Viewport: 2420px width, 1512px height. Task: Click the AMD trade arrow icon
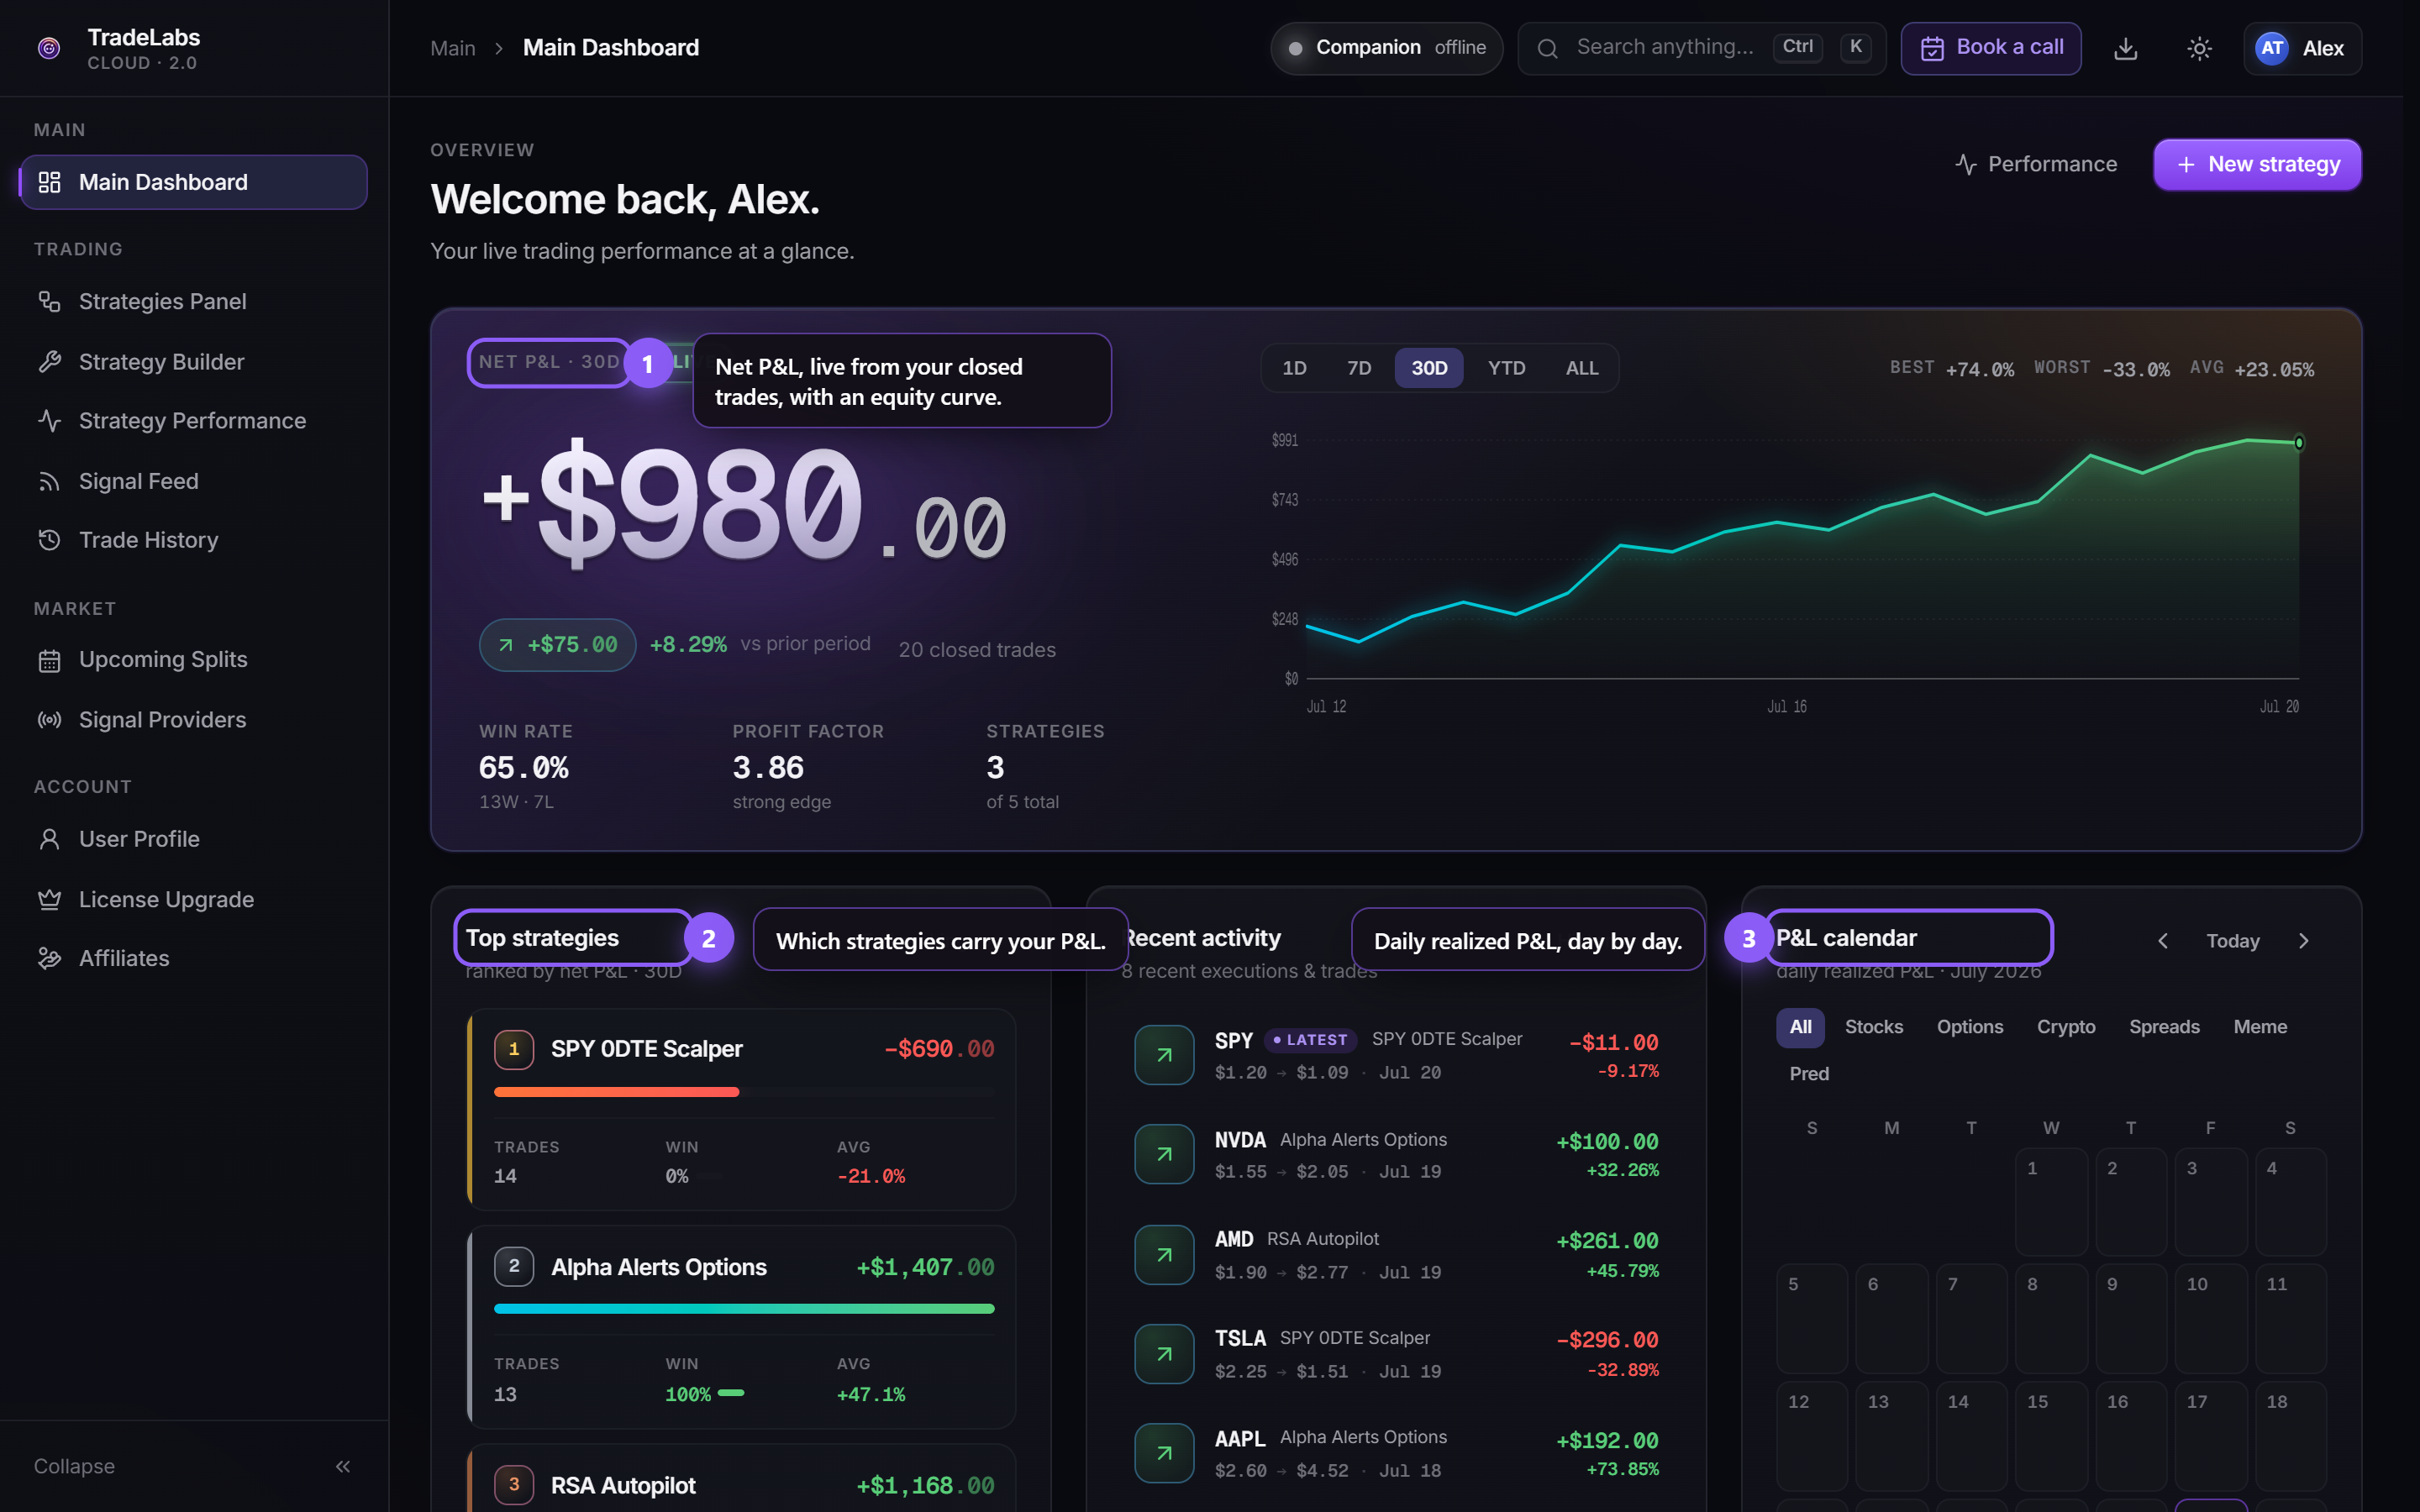1164,1255
